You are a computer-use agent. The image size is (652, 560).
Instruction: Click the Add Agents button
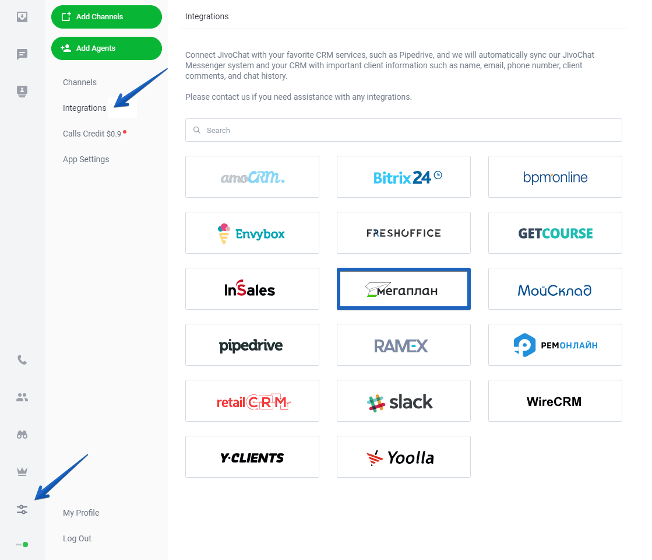pos(107,48)
